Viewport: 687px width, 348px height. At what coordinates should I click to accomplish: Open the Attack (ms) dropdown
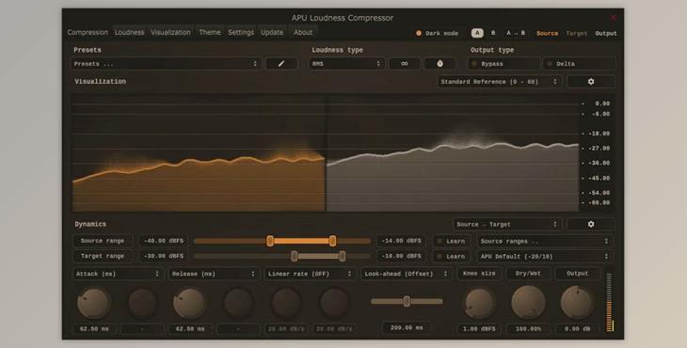tap(118, 274)
